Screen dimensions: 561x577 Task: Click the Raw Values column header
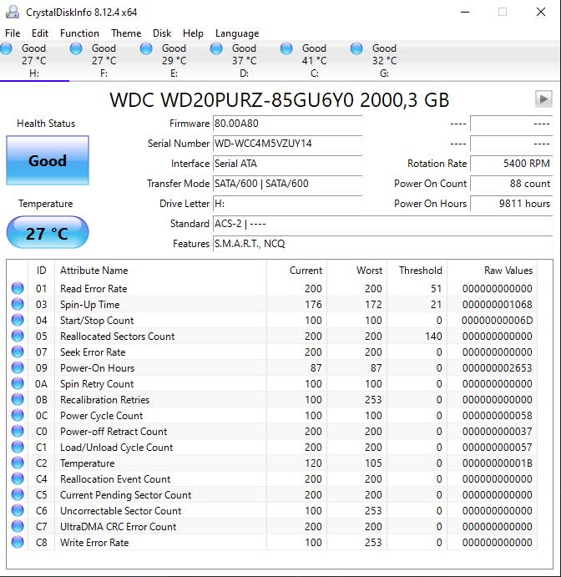493,271
